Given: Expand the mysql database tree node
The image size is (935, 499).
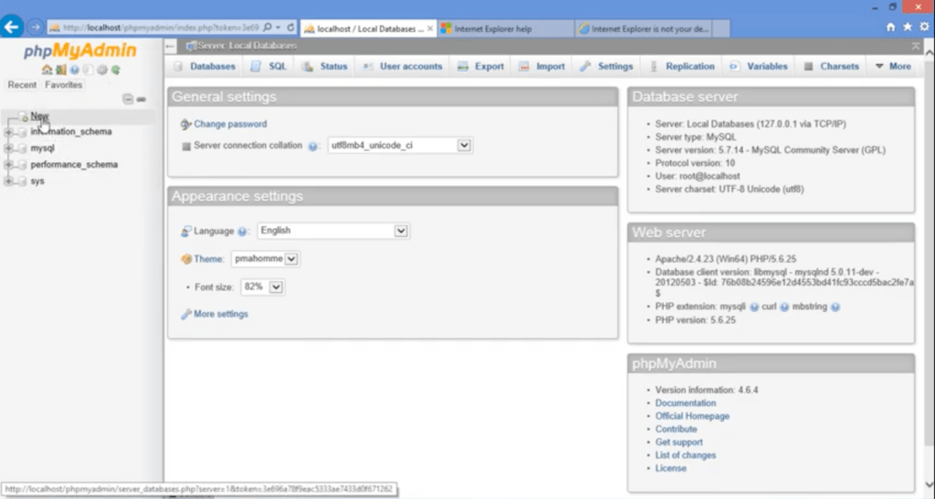Looking at the screenshot, I should (9, 148).
